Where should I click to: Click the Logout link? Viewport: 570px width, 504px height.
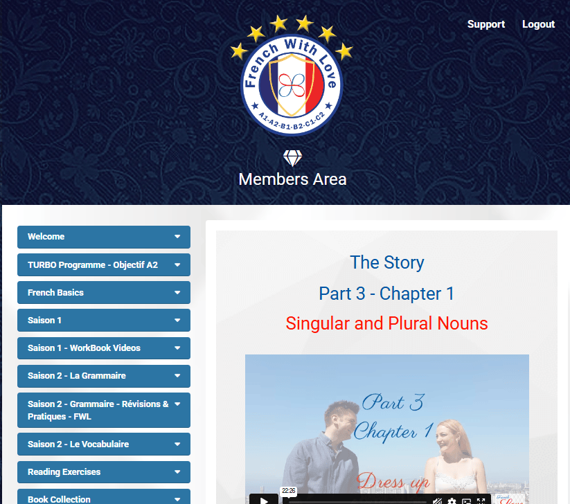point(538,24)
